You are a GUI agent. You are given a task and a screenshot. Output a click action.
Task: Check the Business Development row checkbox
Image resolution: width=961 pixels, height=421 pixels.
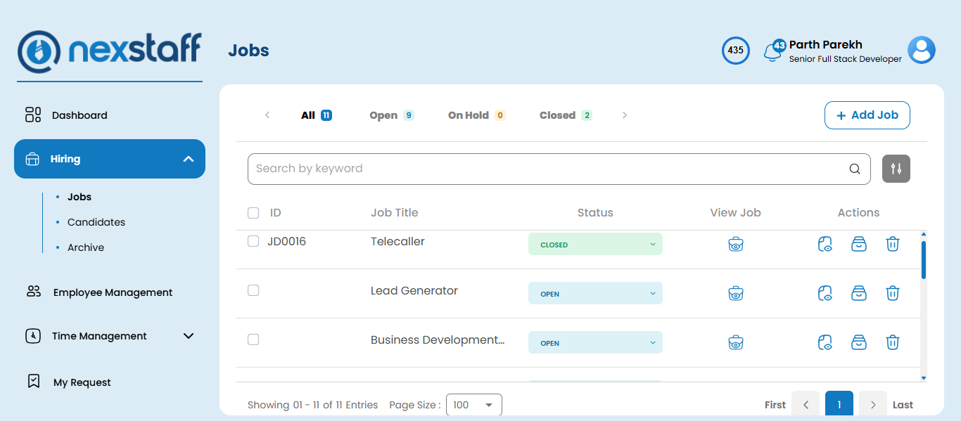click(253, 339)
